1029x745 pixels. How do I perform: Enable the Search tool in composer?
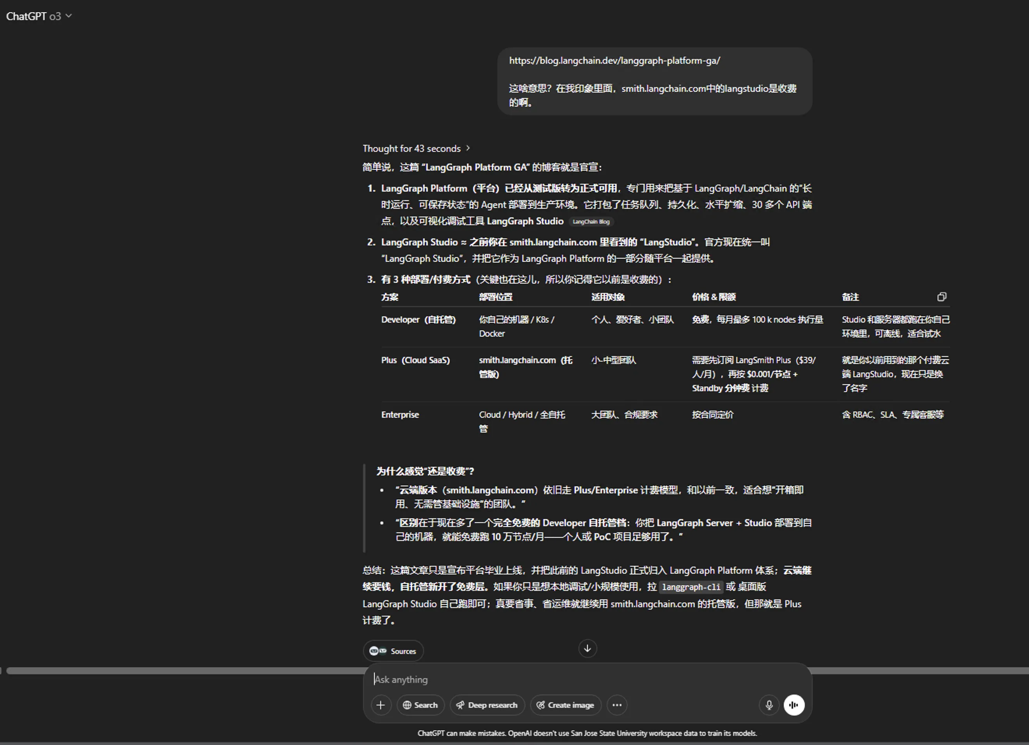coord(420,705)
